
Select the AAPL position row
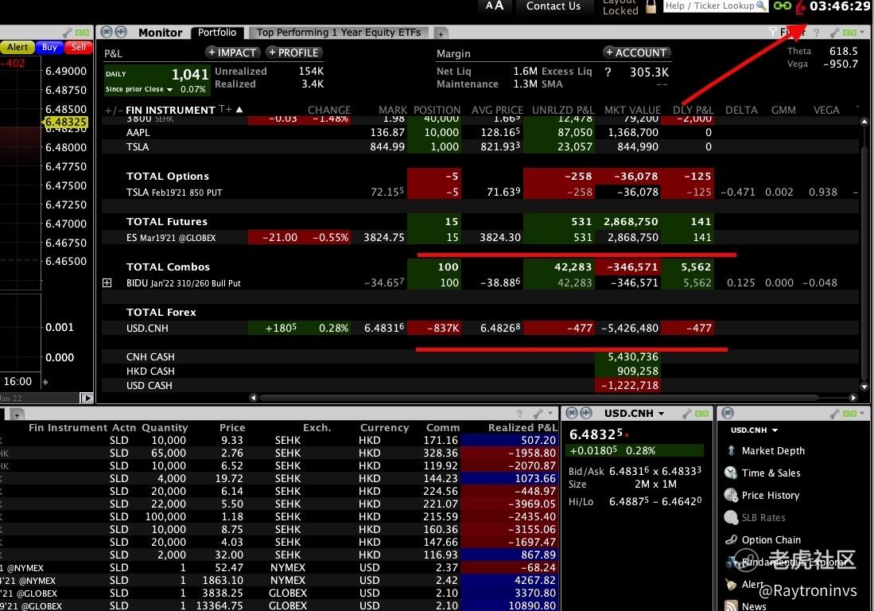click(x=480, y=133)
